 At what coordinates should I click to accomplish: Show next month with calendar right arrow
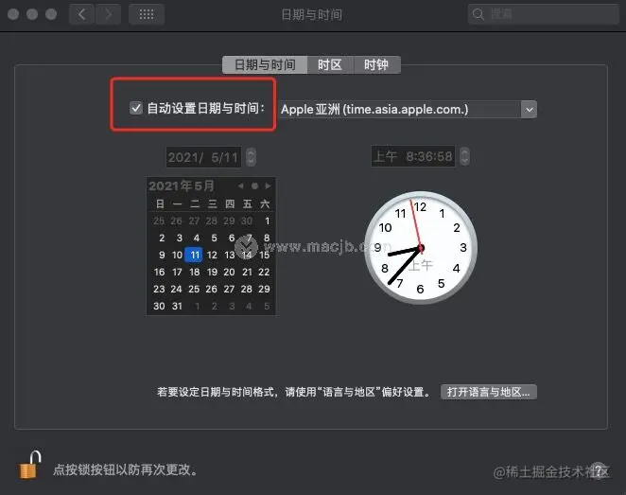[x=268, y=186]
